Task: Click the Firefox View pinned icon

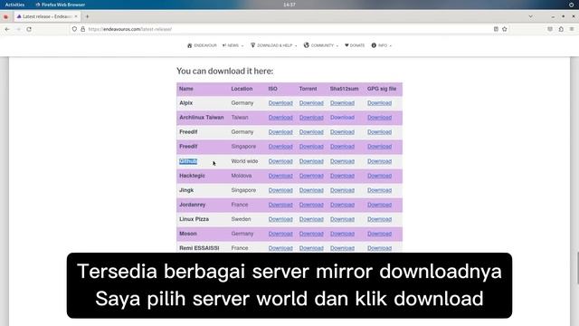Action: point(6,16)
